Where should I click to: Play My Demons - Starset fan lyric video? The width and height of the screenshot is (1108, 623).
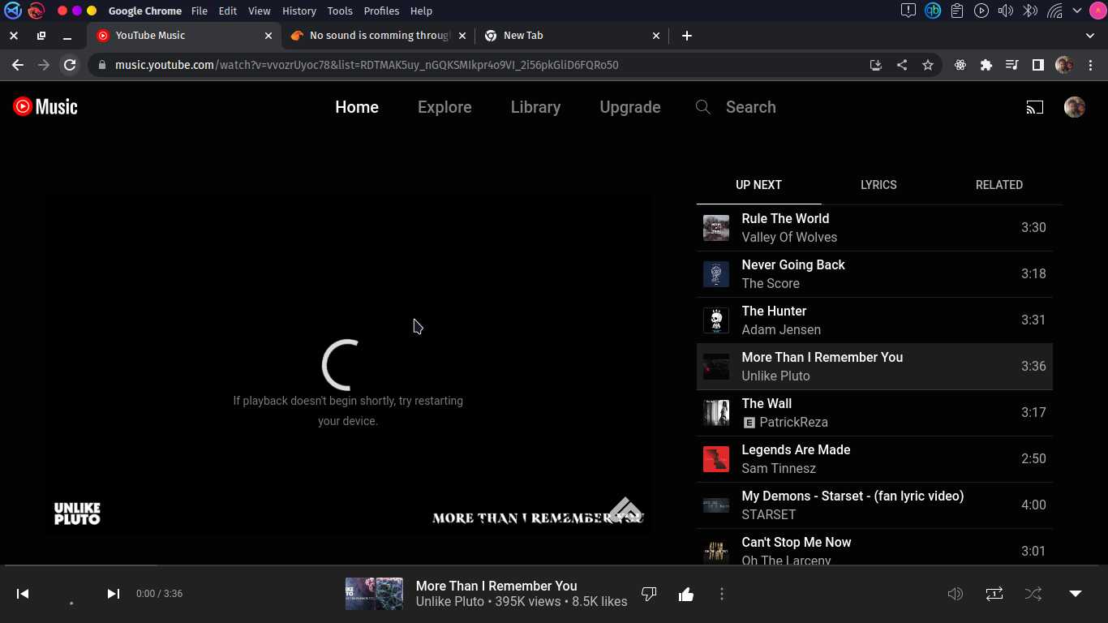[x=874, y=505]
